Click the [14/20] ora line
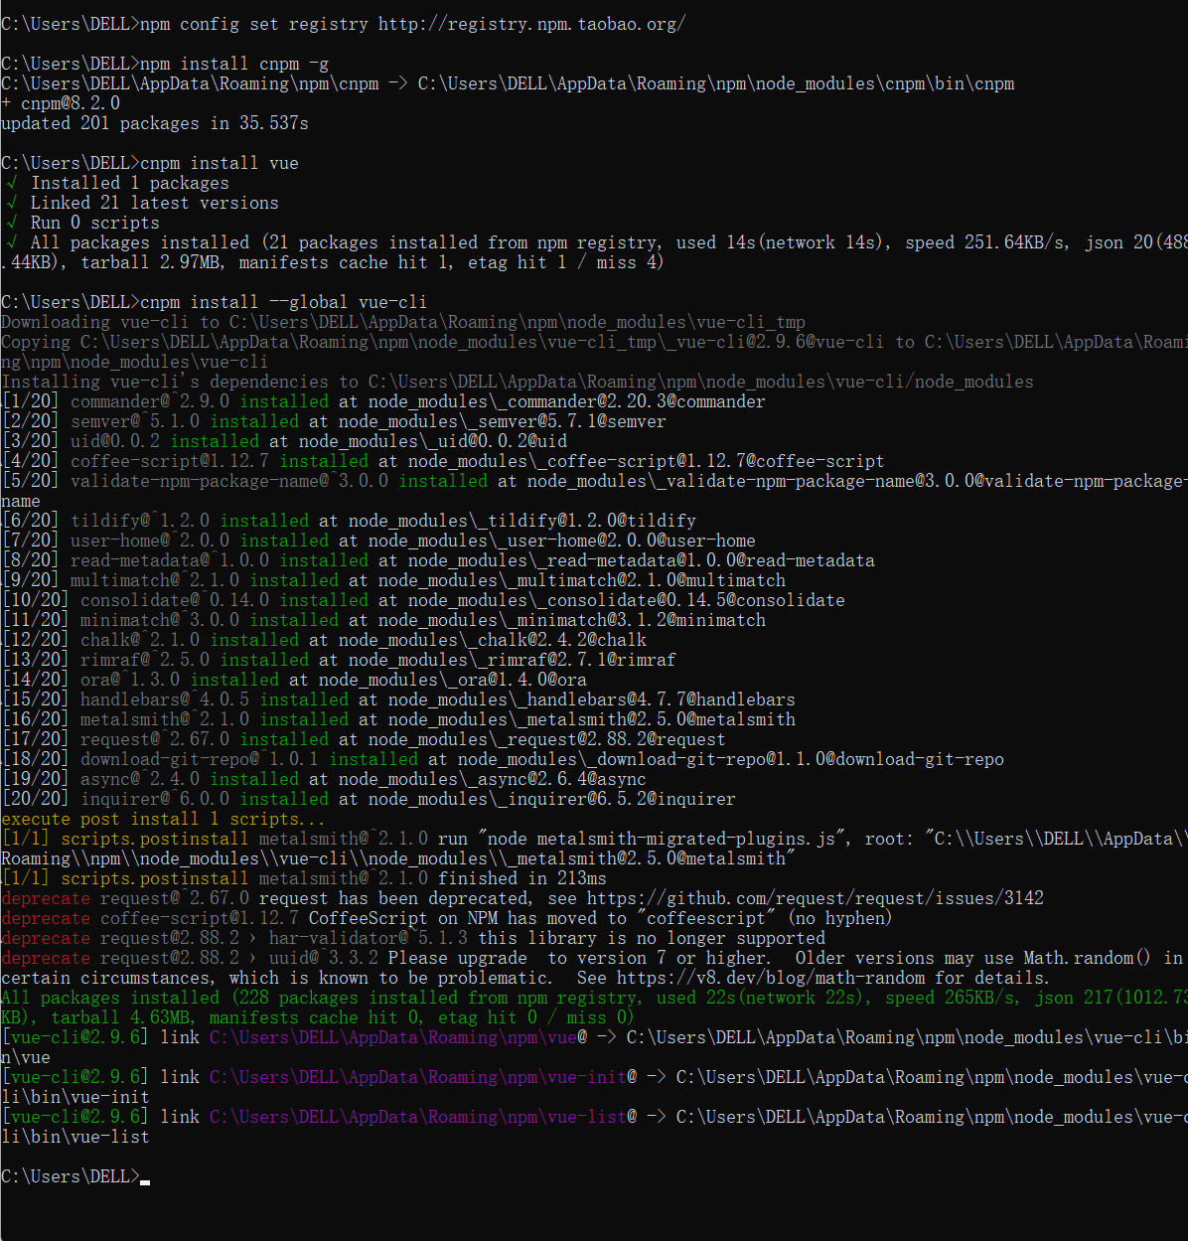 (x=294, y=680)
